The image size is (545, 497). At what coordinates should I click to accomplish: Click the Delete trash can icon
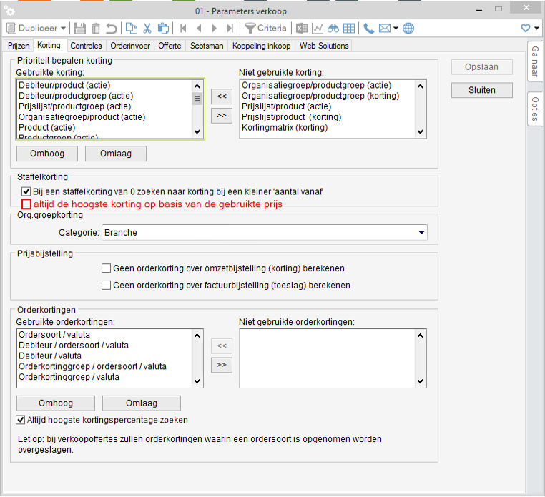[x=96, y=28]
